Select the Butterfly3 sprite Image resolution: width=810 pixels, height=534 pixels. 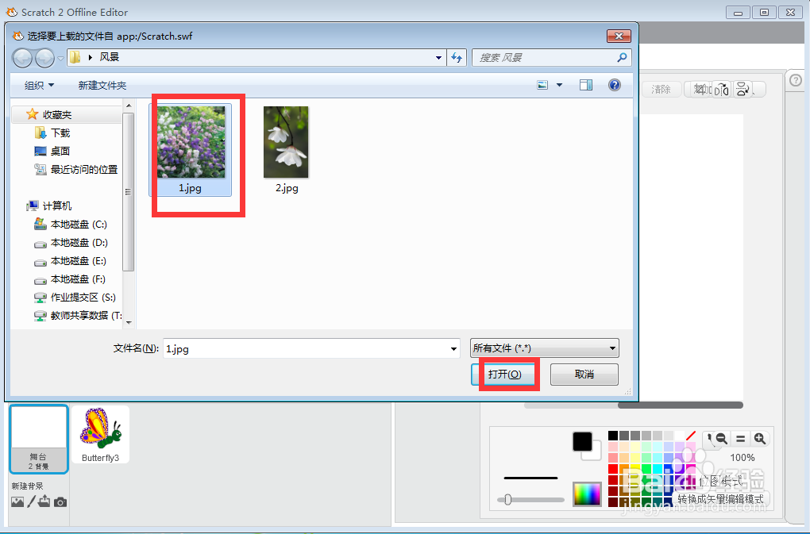click(x=100, y=435)
